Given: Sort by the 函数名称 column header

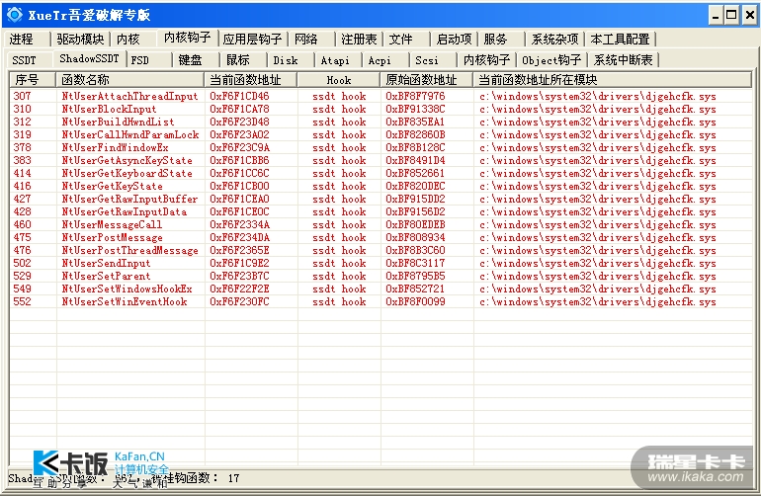Looking at the screenshot, I should pos(129,80).
